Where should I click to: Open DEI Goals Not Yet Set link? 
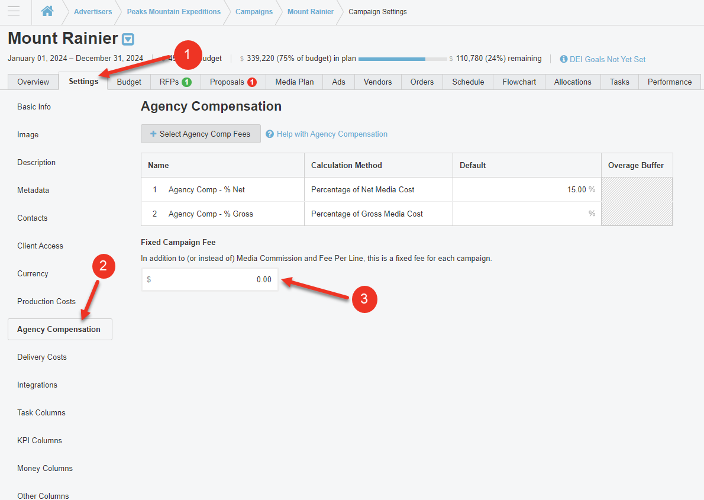(608, 59)
